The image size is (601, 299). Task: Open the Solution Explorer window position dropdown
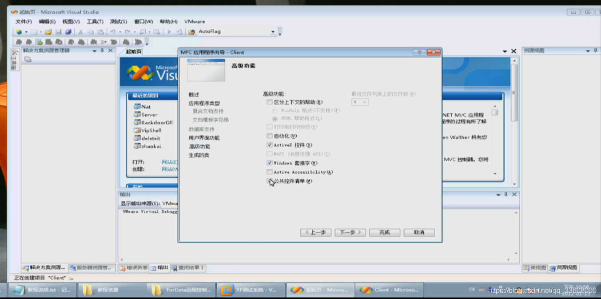(x=94, y=51)
